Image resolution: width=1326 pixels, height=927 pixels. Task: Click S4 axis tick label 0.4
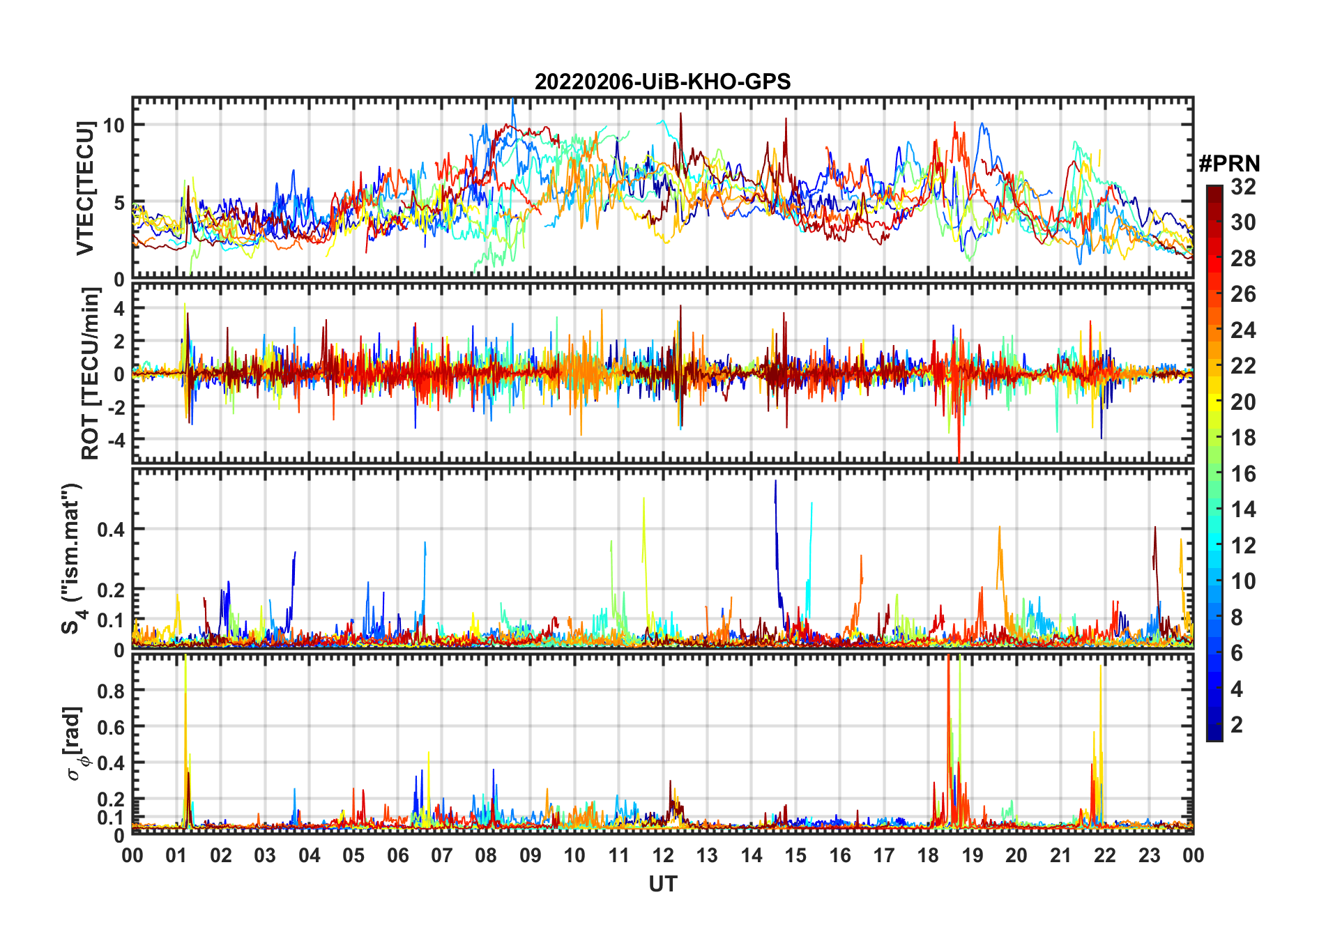click(111, 529)
